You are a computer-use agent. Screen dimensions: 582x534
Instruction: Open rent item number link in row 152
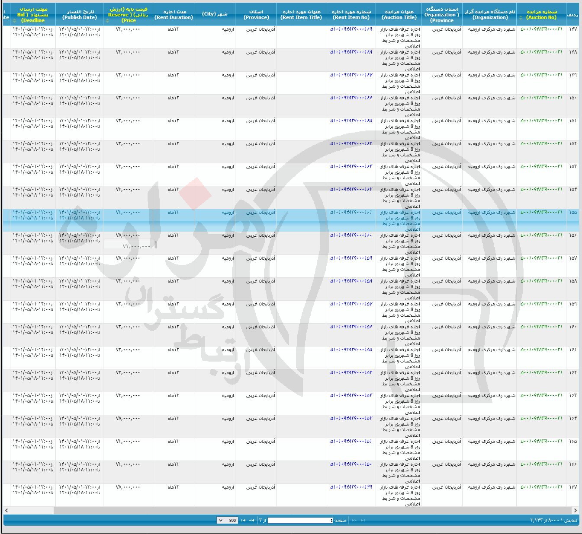click(351, 143)
